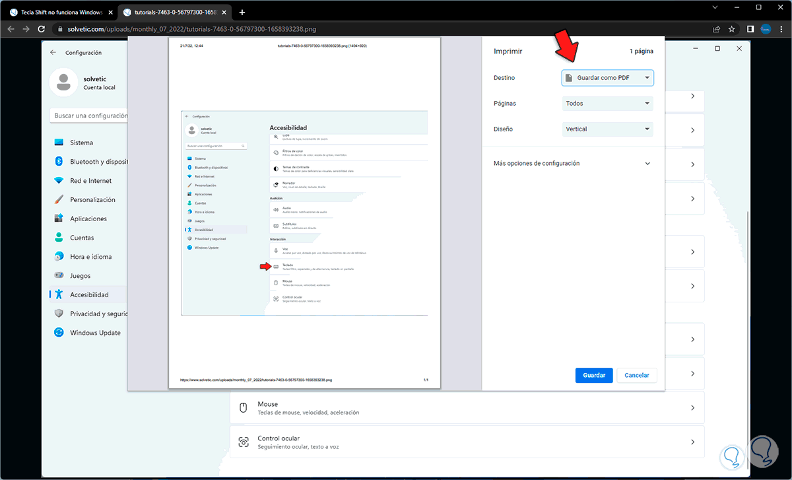Screen dimensions: 792x480
Task: Click the Sistema monitor icon
Action: pos(59,143)
